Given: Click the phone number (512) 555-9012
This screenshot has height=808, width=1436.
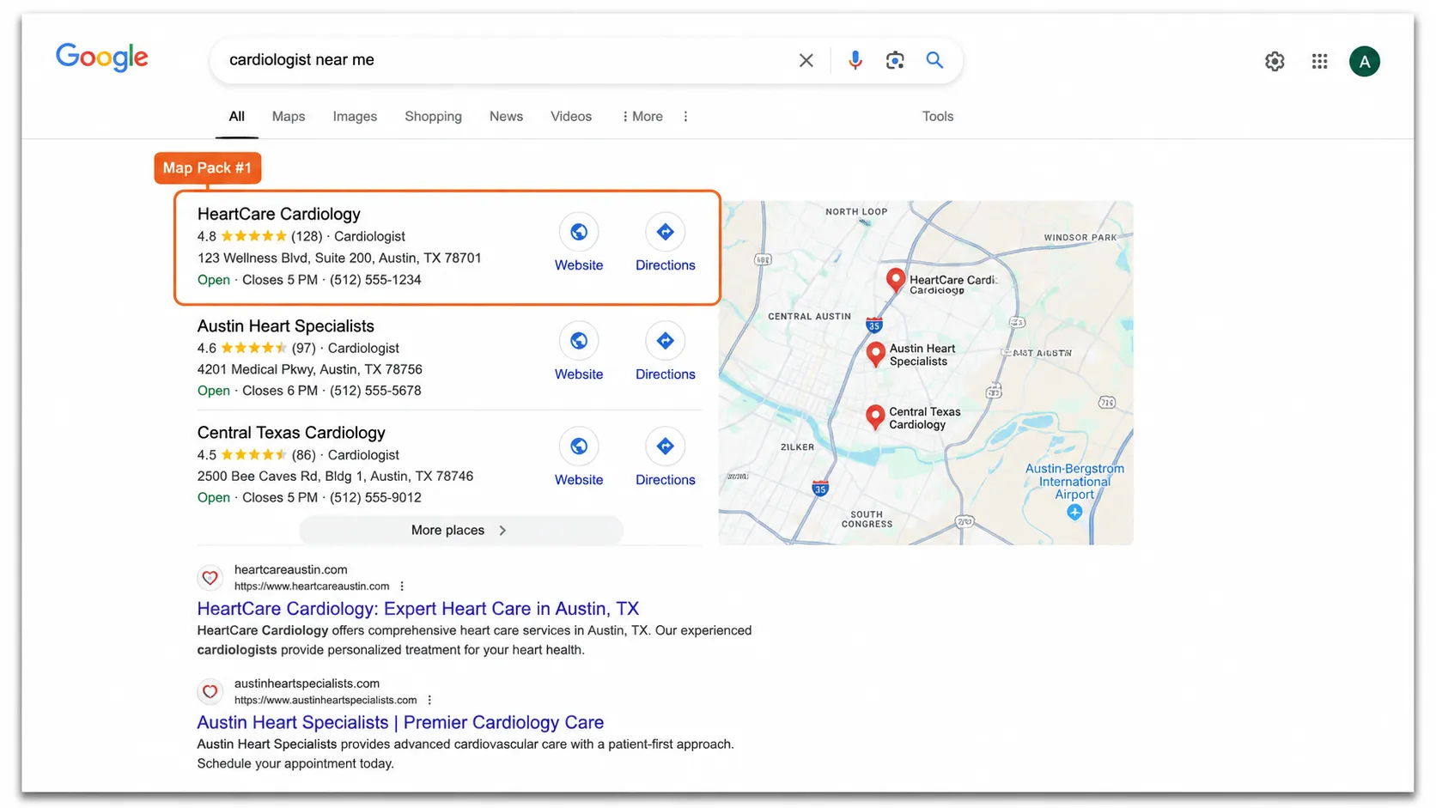Looking at the screenshot, I should click(x=375, y=498).
